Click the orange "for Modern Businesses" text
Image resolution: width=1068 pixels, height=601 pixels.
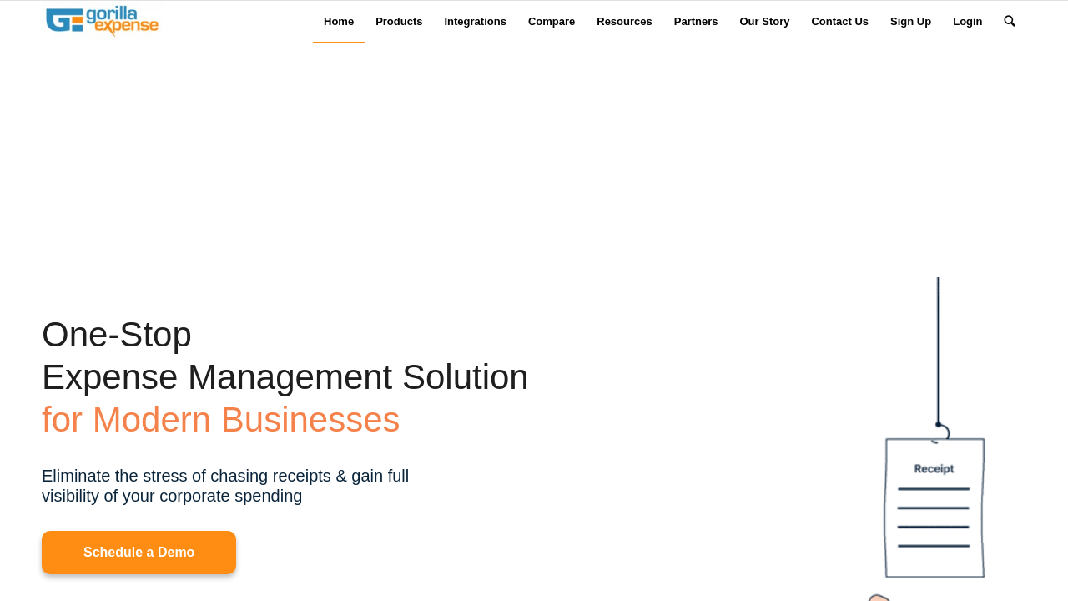point(220,420)
